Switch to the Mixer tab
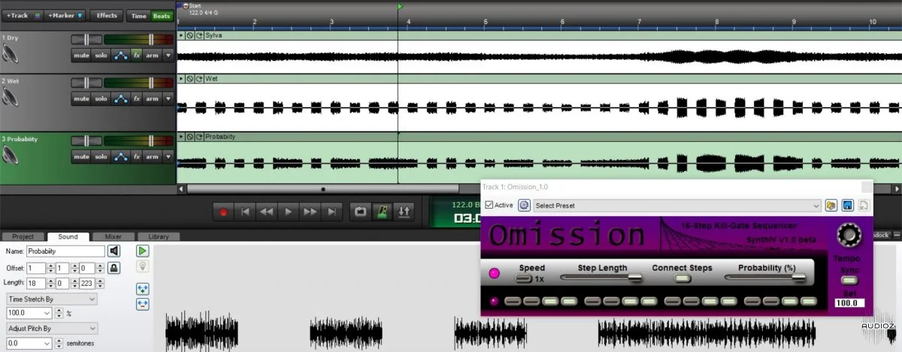This screenshot has height=352, width=902. 113,236
